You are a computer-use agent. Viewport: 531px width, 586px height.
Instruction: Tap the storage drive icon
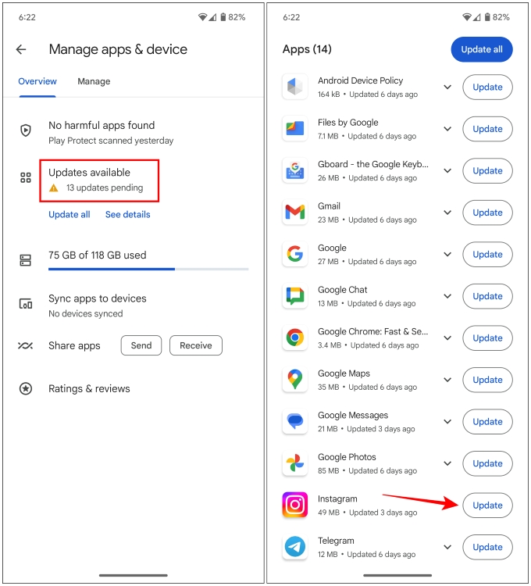[26, 260]
